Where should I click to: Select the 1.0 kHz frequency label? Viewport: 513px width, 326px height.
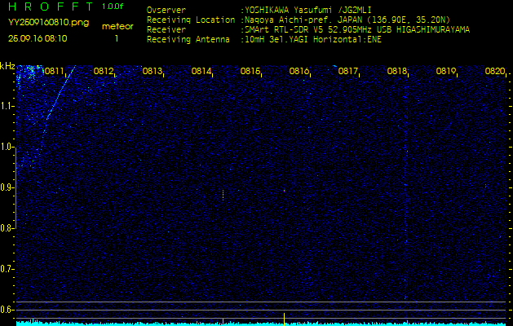click(x=7, y=148)
